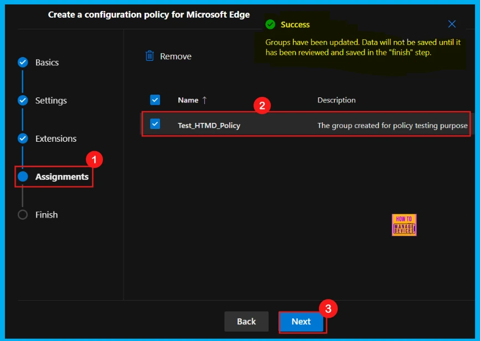The image size is (480, 341).
Task: Click the Description column header
Action: 337,100
